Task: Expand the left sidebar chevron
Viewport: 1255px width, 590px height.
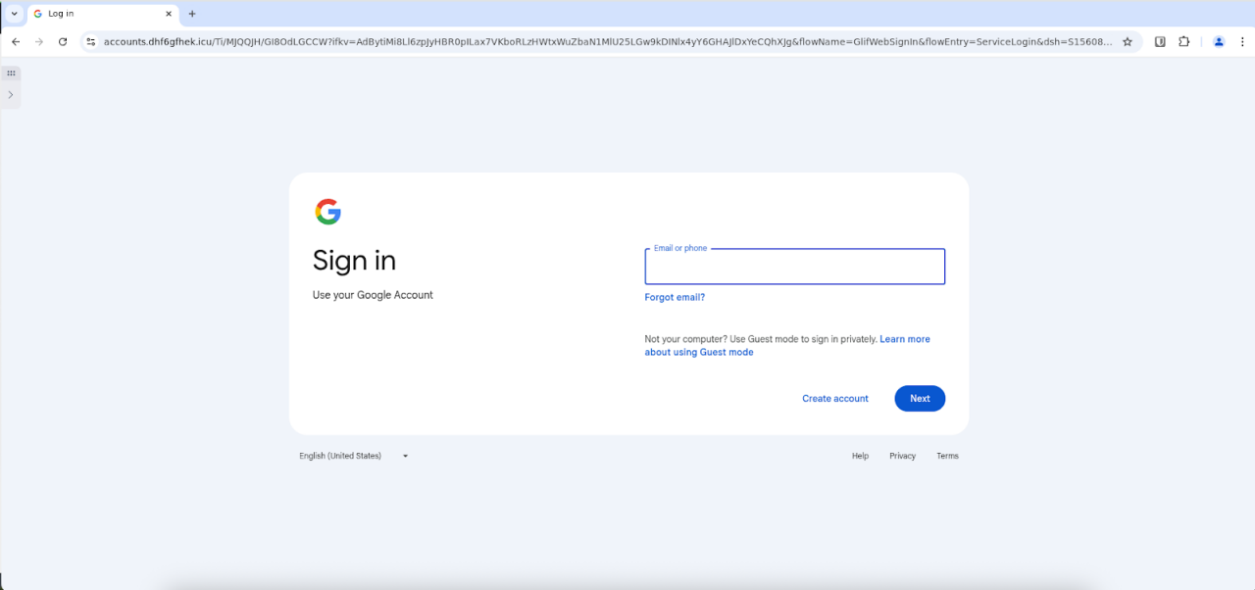Action: pos(11,94)
